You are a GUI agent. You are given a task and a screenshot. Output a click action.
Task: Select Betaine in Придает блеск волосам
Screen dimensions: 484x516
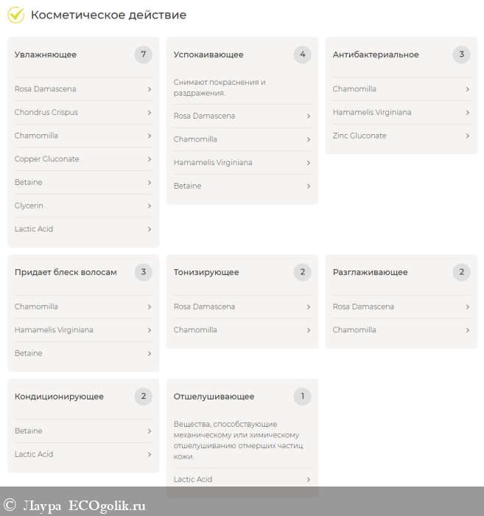[29, 353]
